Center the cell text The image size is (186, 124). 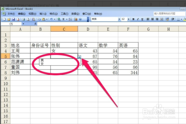tap(153, 19)
